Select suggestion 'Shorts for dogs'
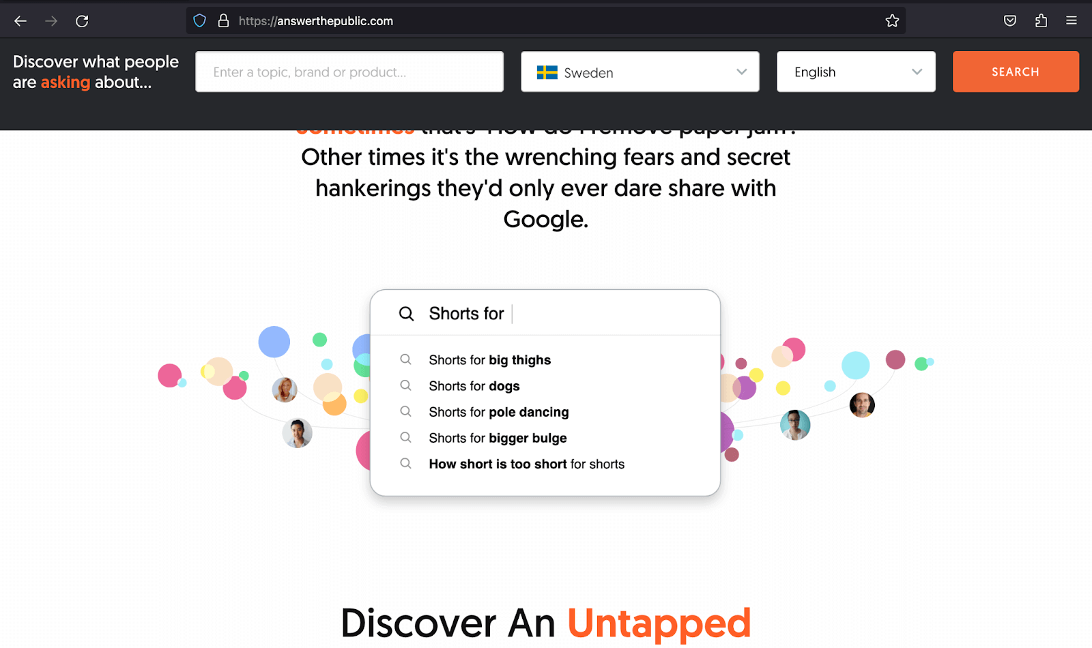Screen dimensions: 1092x648 474,386
